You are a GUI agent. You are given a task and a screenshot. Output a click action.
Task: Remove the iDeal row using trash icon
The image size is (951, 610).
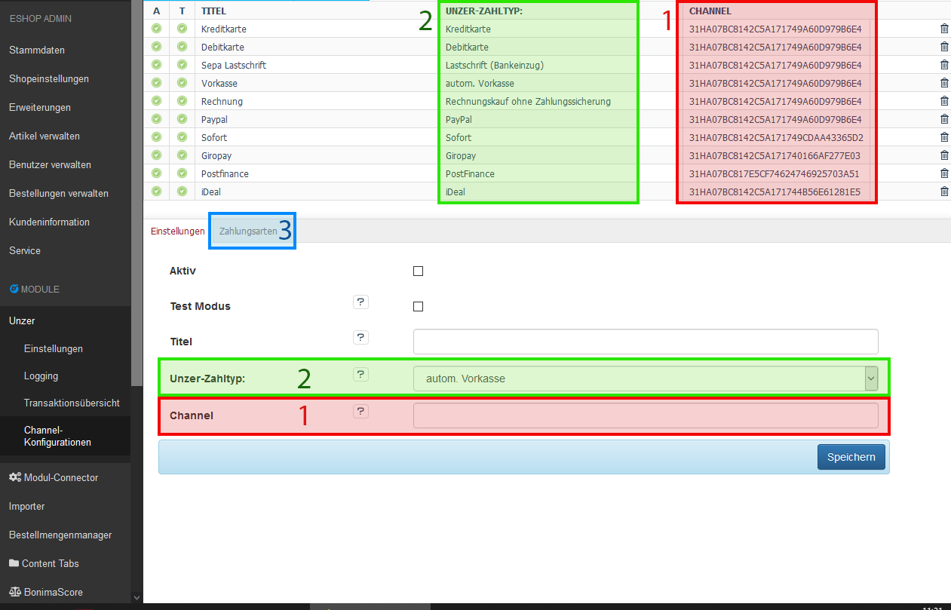944,192
